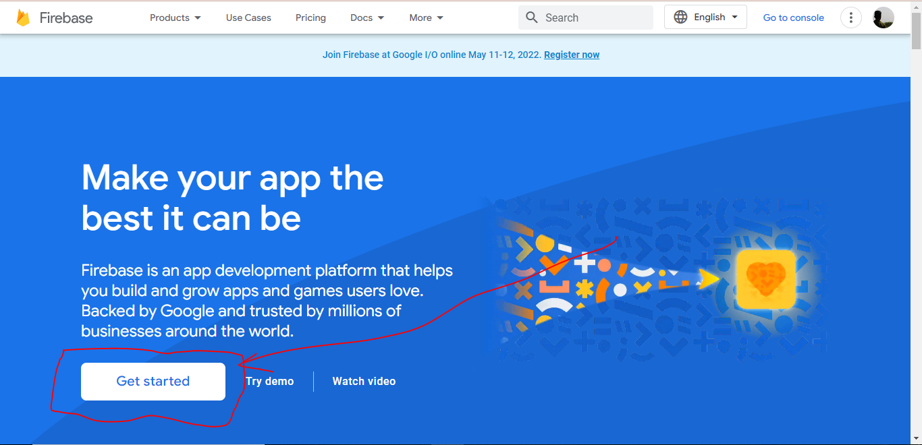The image size is (922, 445).
Task: Select the Use Cases menu item
Action: (x=248, y=18)
